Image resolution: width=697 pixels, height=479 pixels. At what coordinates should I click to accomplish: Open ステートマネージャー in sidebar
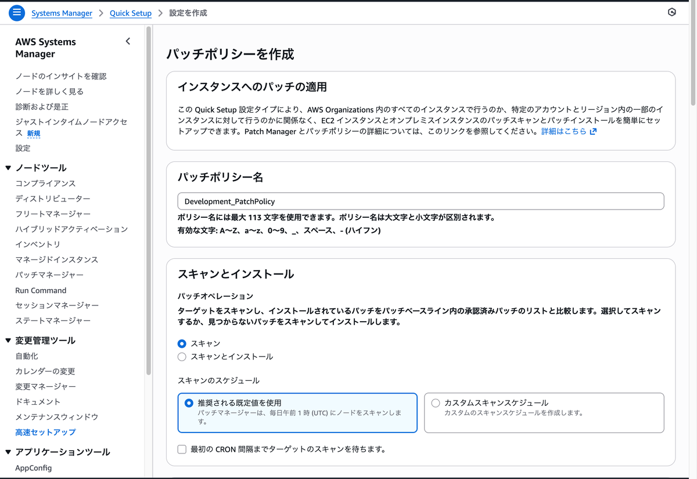click(53, 320)
